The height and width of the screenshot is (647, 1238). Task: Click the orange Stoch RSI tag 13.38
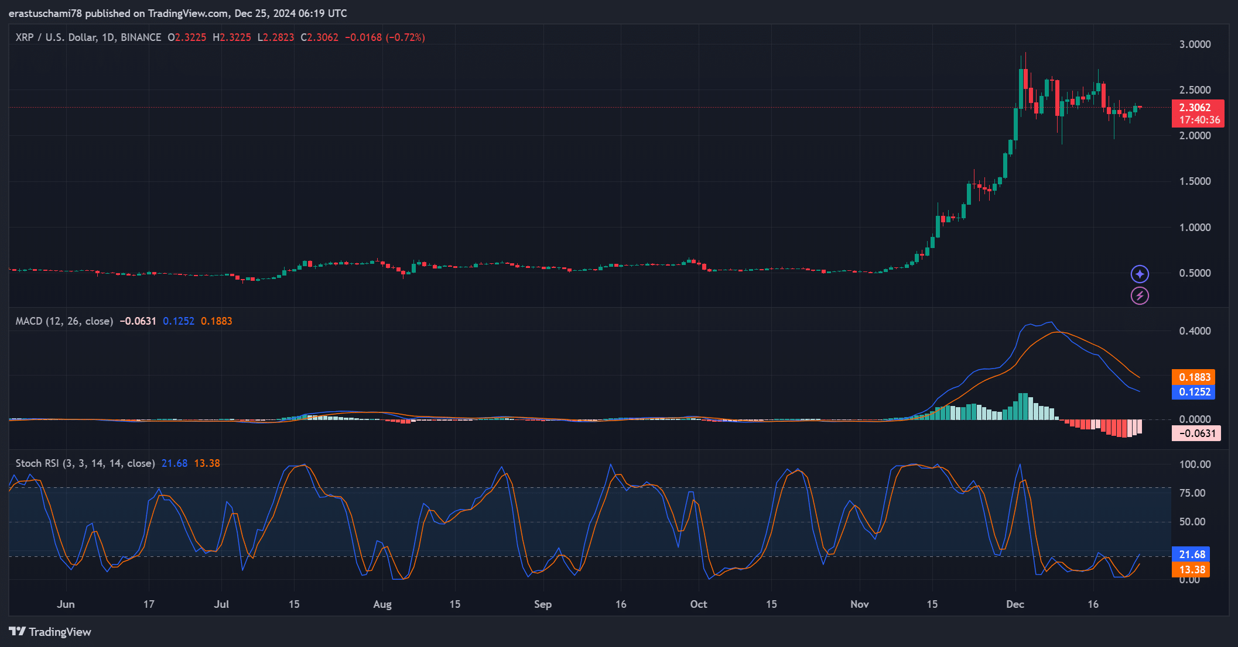(1191, 570)
